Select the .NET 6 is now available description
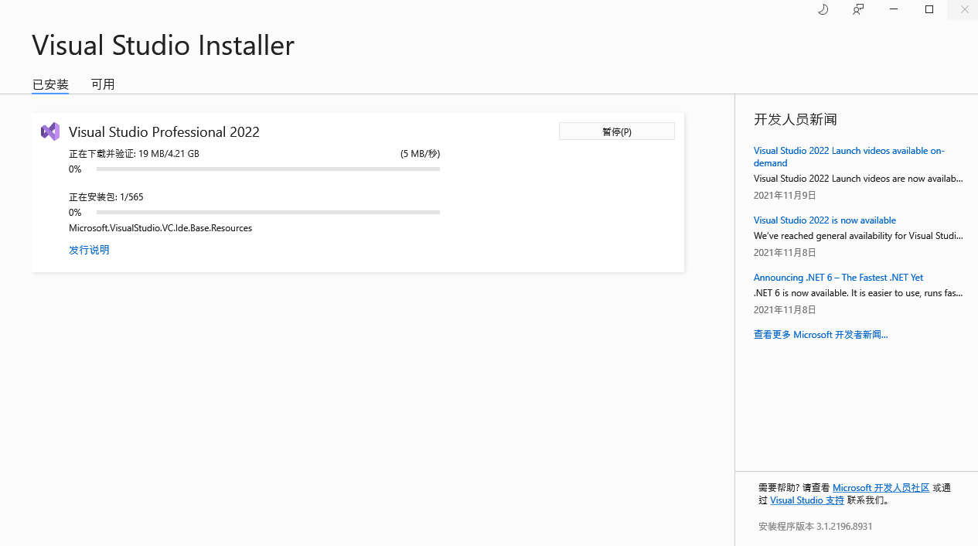This screenshot has height=546, width=978. pos(858,292)
